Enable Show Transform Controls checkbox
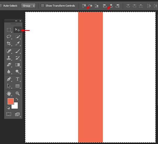Image resolution: width=158 pixels, height=144 pixels. pos(43,6)
